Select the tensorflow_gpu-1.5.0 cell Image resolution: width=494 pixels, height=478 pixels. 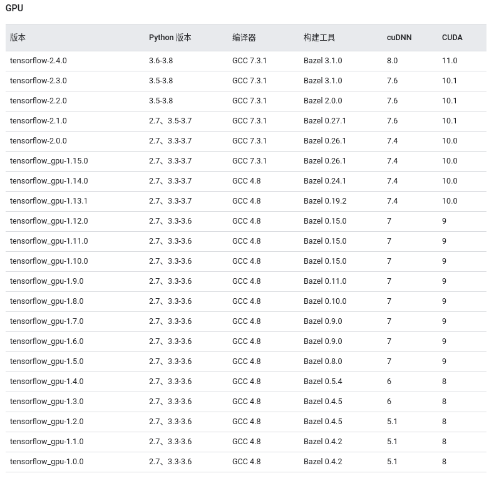tap(46, 361)
